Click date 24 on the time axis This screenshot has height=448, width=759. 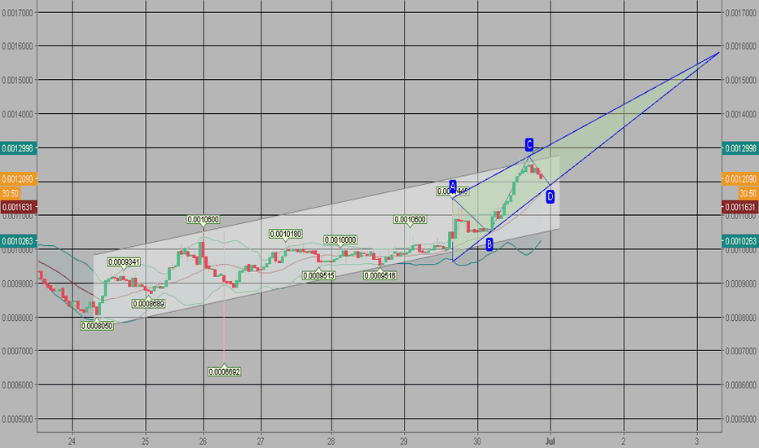[72, 441]
